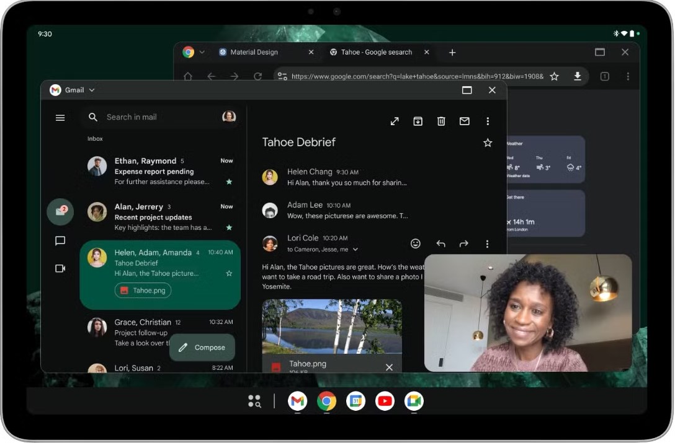Viewport: 675px width, 443px height.
Task: Click the Compose button
Action: (x=202, y=348)
